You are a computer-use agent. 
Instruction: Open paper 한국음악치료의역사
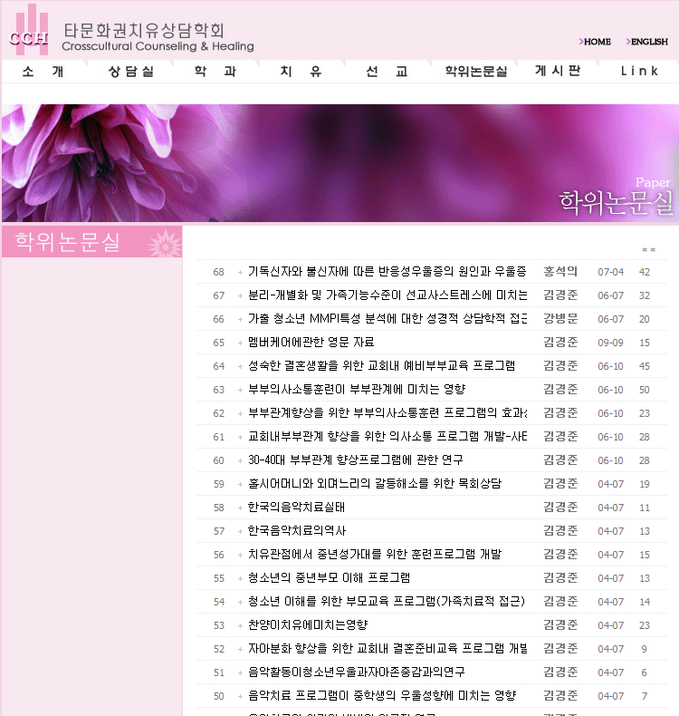pyautogui.click(x=297, y=531)
